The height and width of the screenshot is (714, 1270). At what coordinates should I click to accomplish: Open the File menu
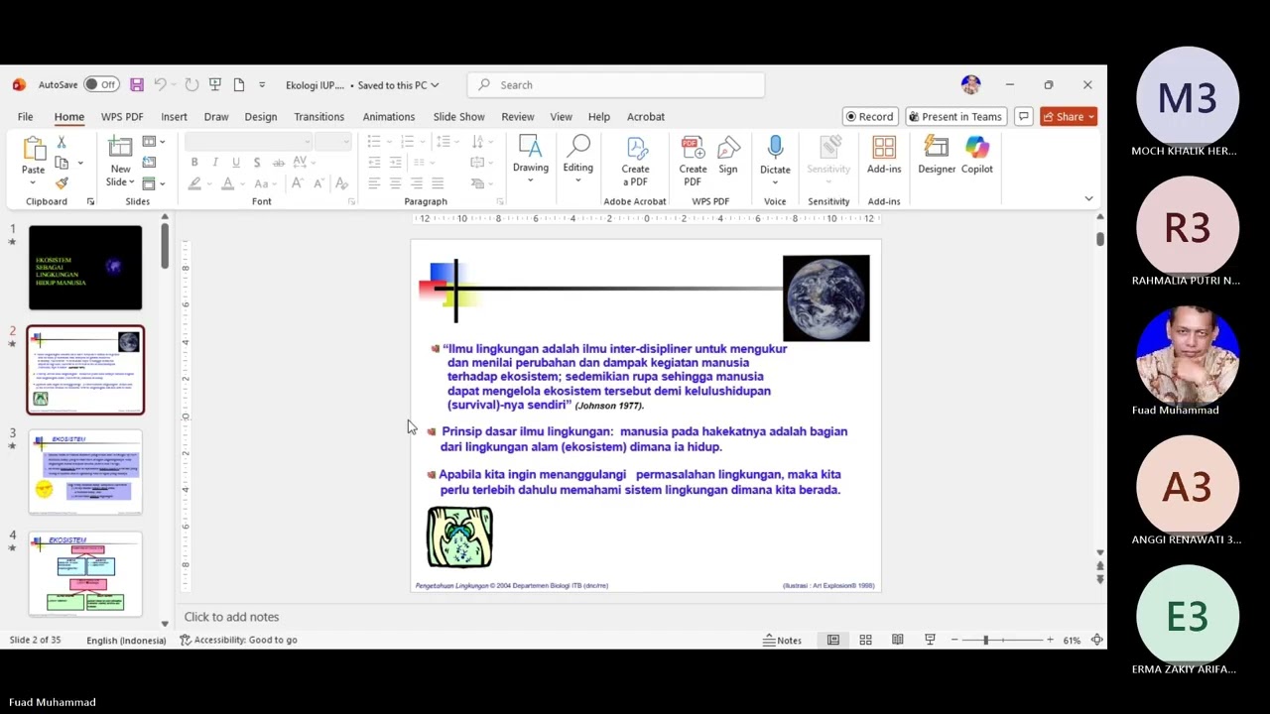tap(25, 117)
